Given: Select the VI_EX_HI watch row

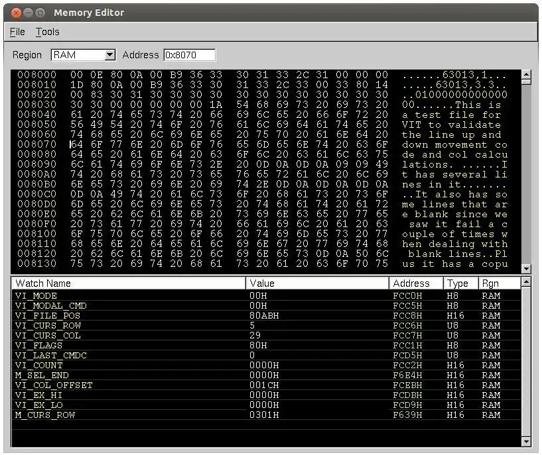Looking at the screenshot, I should point(266,395).
